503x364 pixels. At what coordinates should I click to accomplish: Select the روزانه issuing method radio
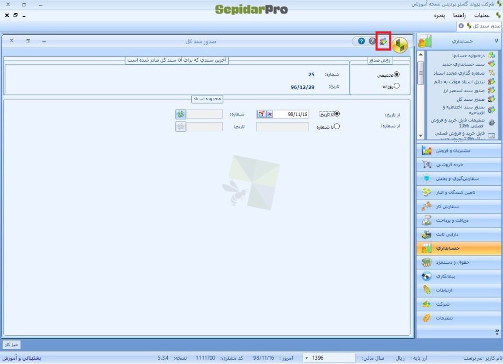(397, 86)
